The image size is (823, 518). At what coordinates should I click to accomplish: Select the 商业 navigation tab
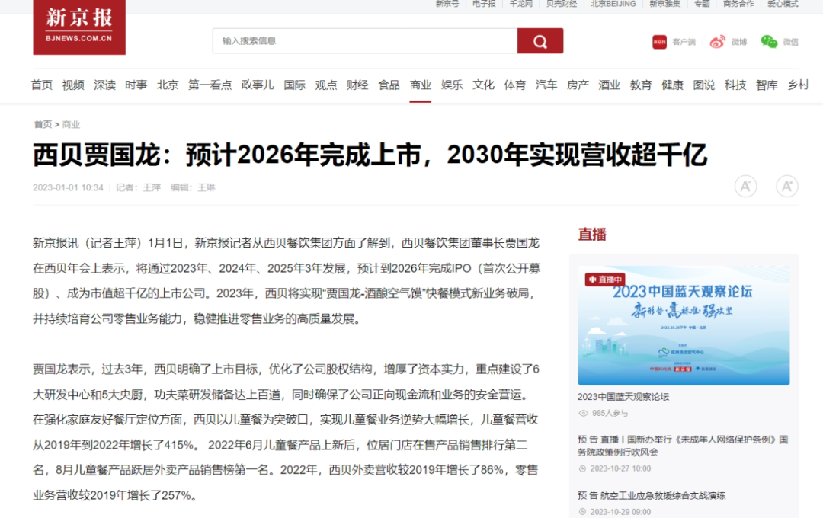coord(421,85)
